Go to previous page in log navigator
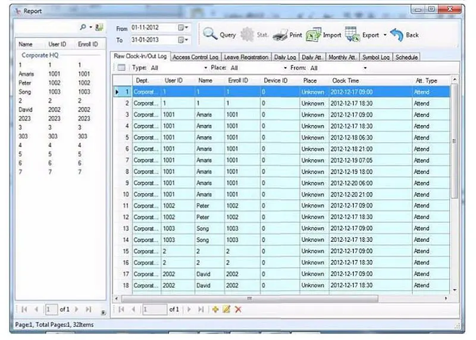476x340 pixels. point(133,309)
